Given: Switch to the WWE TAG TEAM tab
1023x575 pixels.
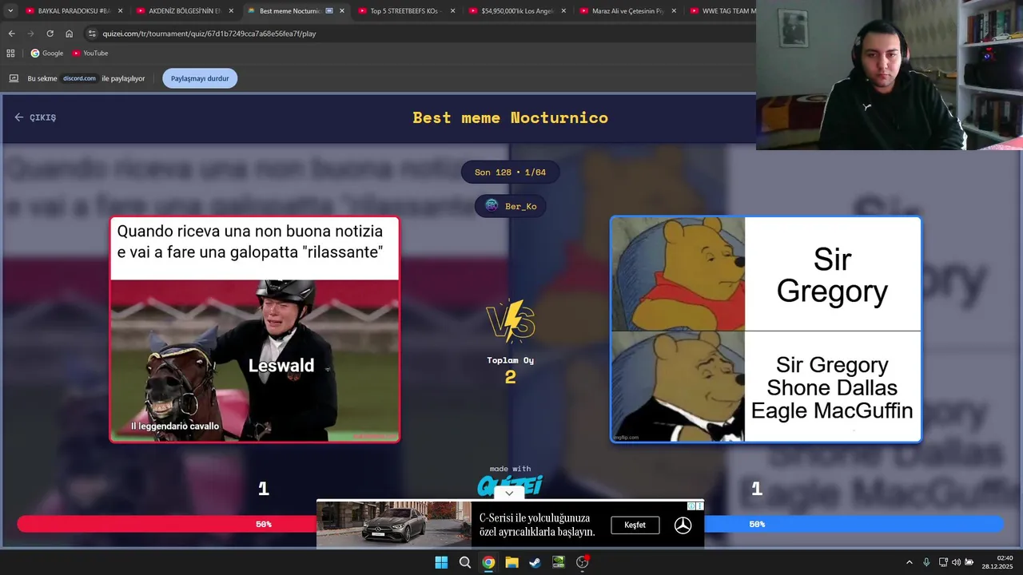Looking at the screenshot, I should [721, 11].
